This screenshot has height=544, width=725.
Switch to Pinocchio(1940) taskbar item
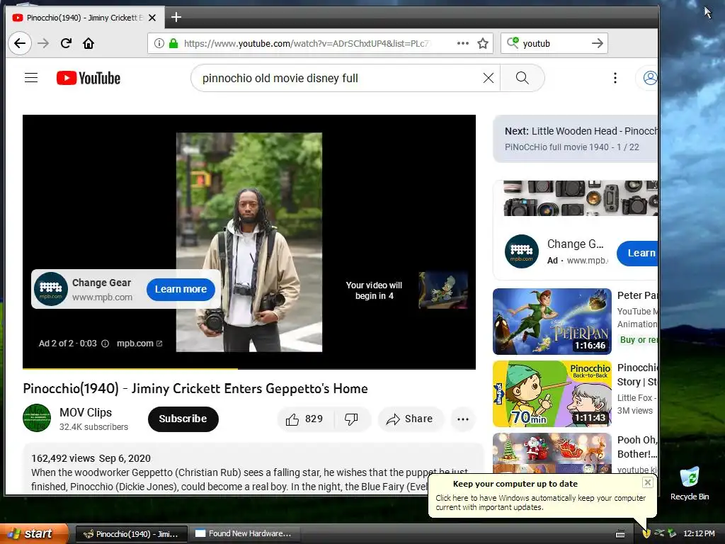pyautogui.click(x=131, y=534)
